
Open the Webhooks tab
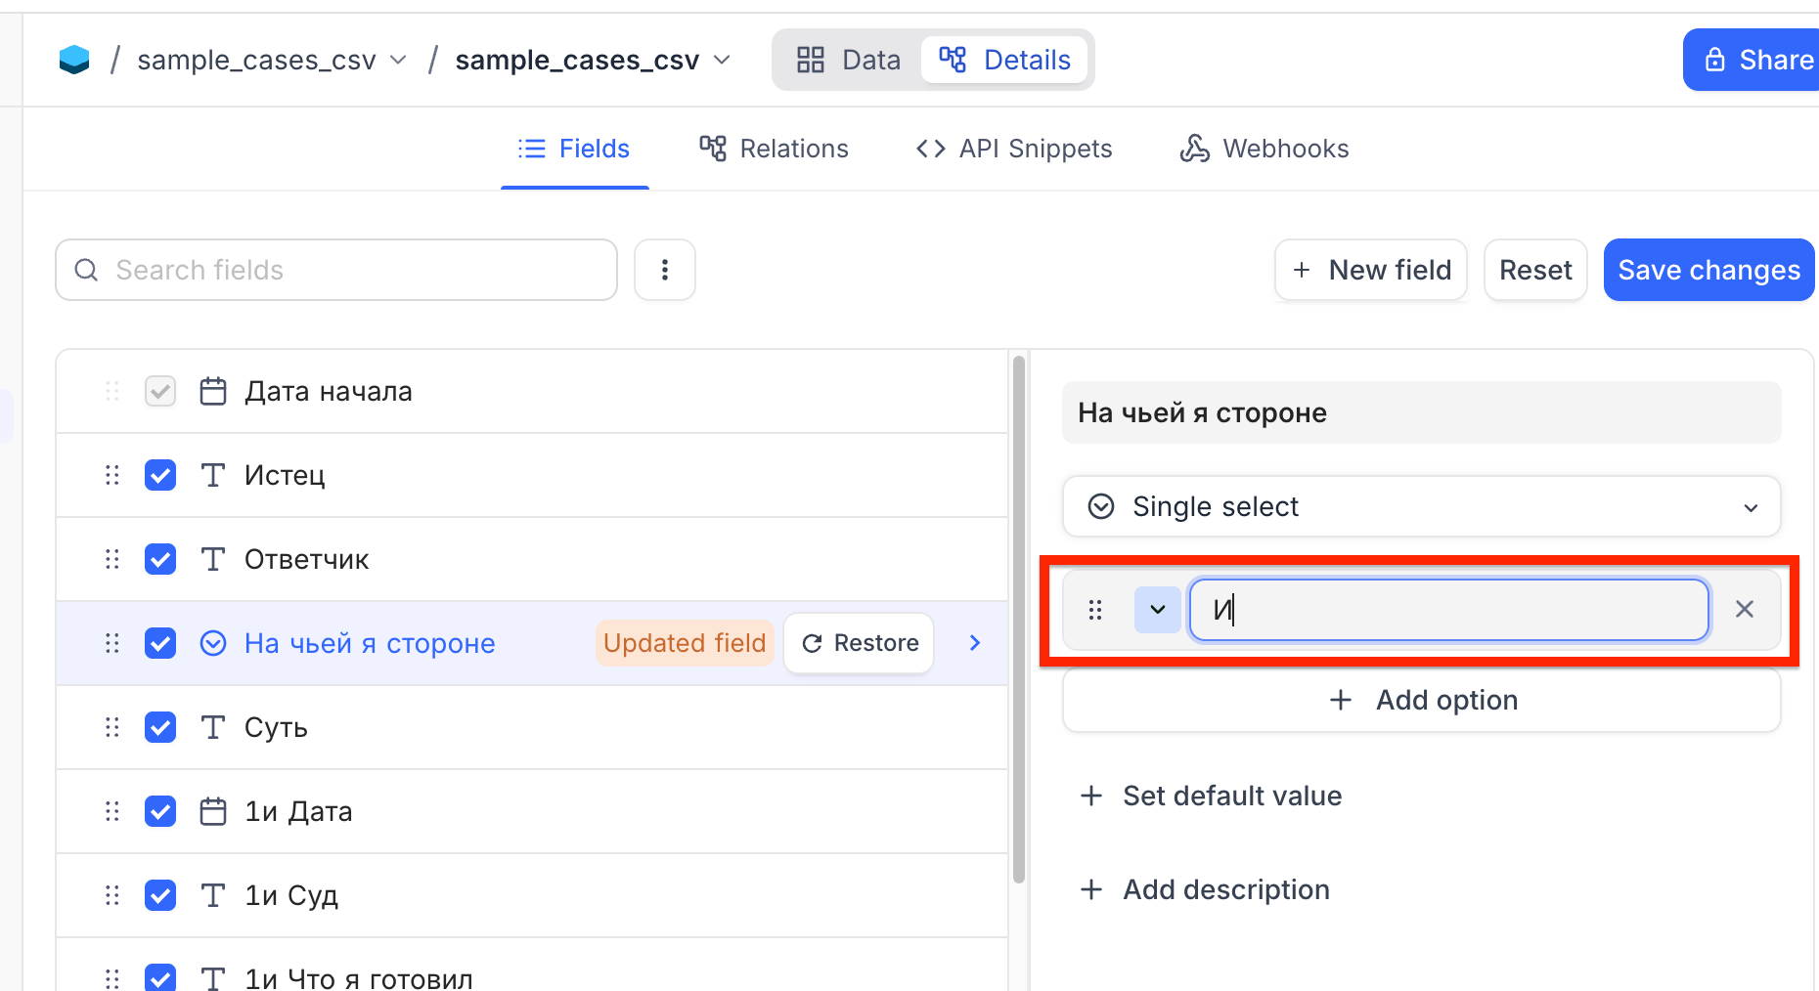coord(1264,149)
